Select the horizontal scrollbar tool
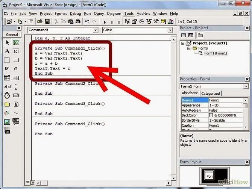The height and width of the screenshot is (189, 252). coord(7,86)
